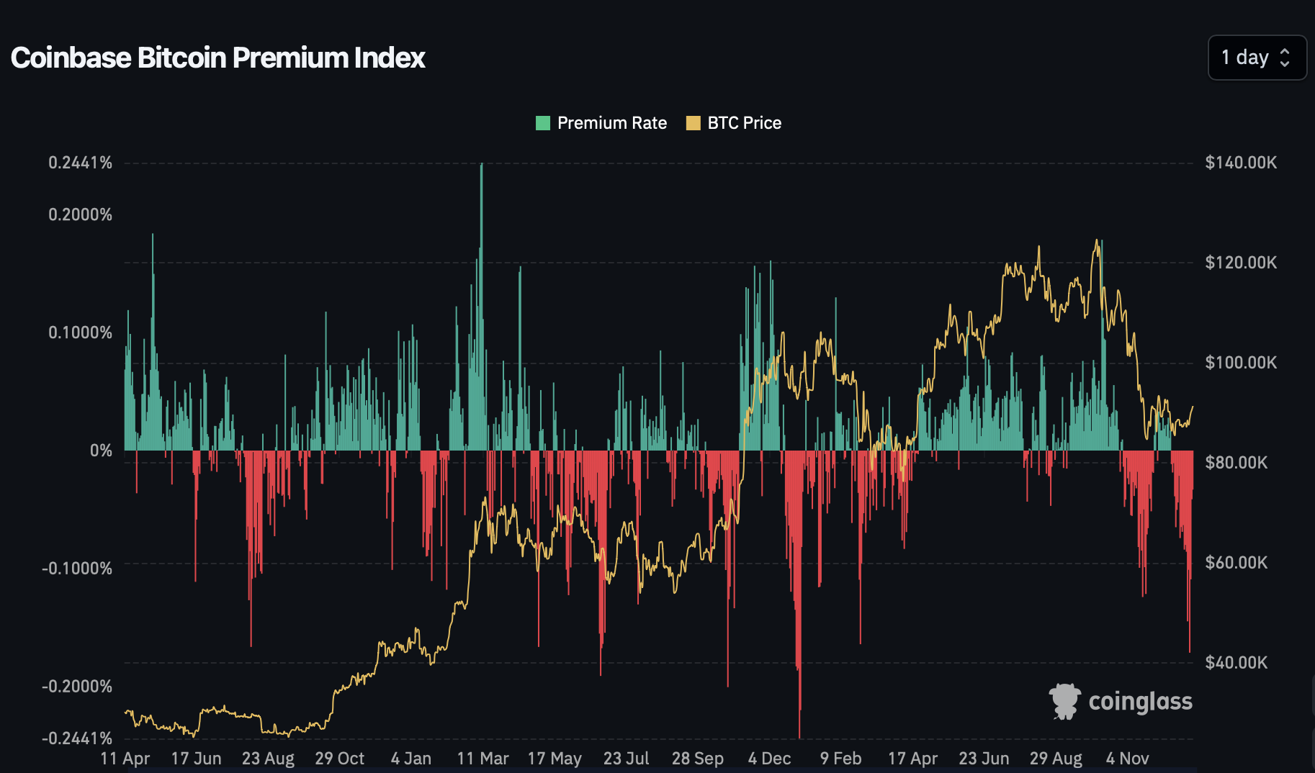
Task: Click the "0.2441%" top premium axis label
Action: (80, 163)
